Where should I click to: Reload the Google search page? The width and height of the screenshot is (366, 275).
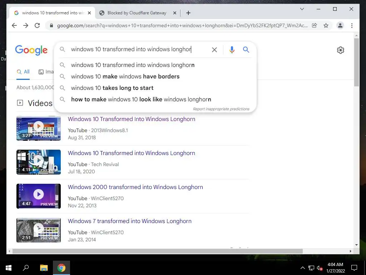coord(37,25)
